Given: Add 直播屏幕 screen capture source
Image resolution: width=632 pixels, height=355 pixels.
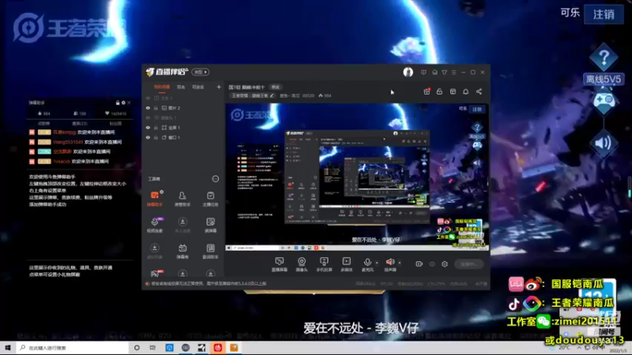Looking at the screenshot, I should tap(280, 264).
